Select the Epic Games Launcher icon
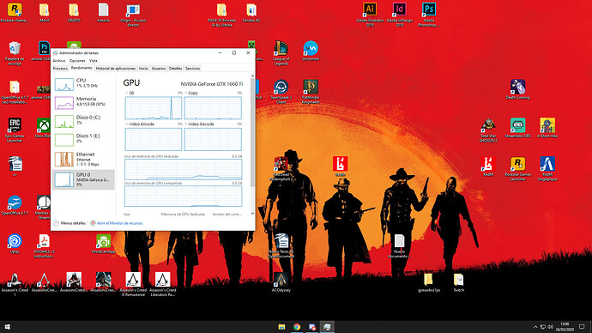This screenshot has width=592, height=333. [15, 130]
